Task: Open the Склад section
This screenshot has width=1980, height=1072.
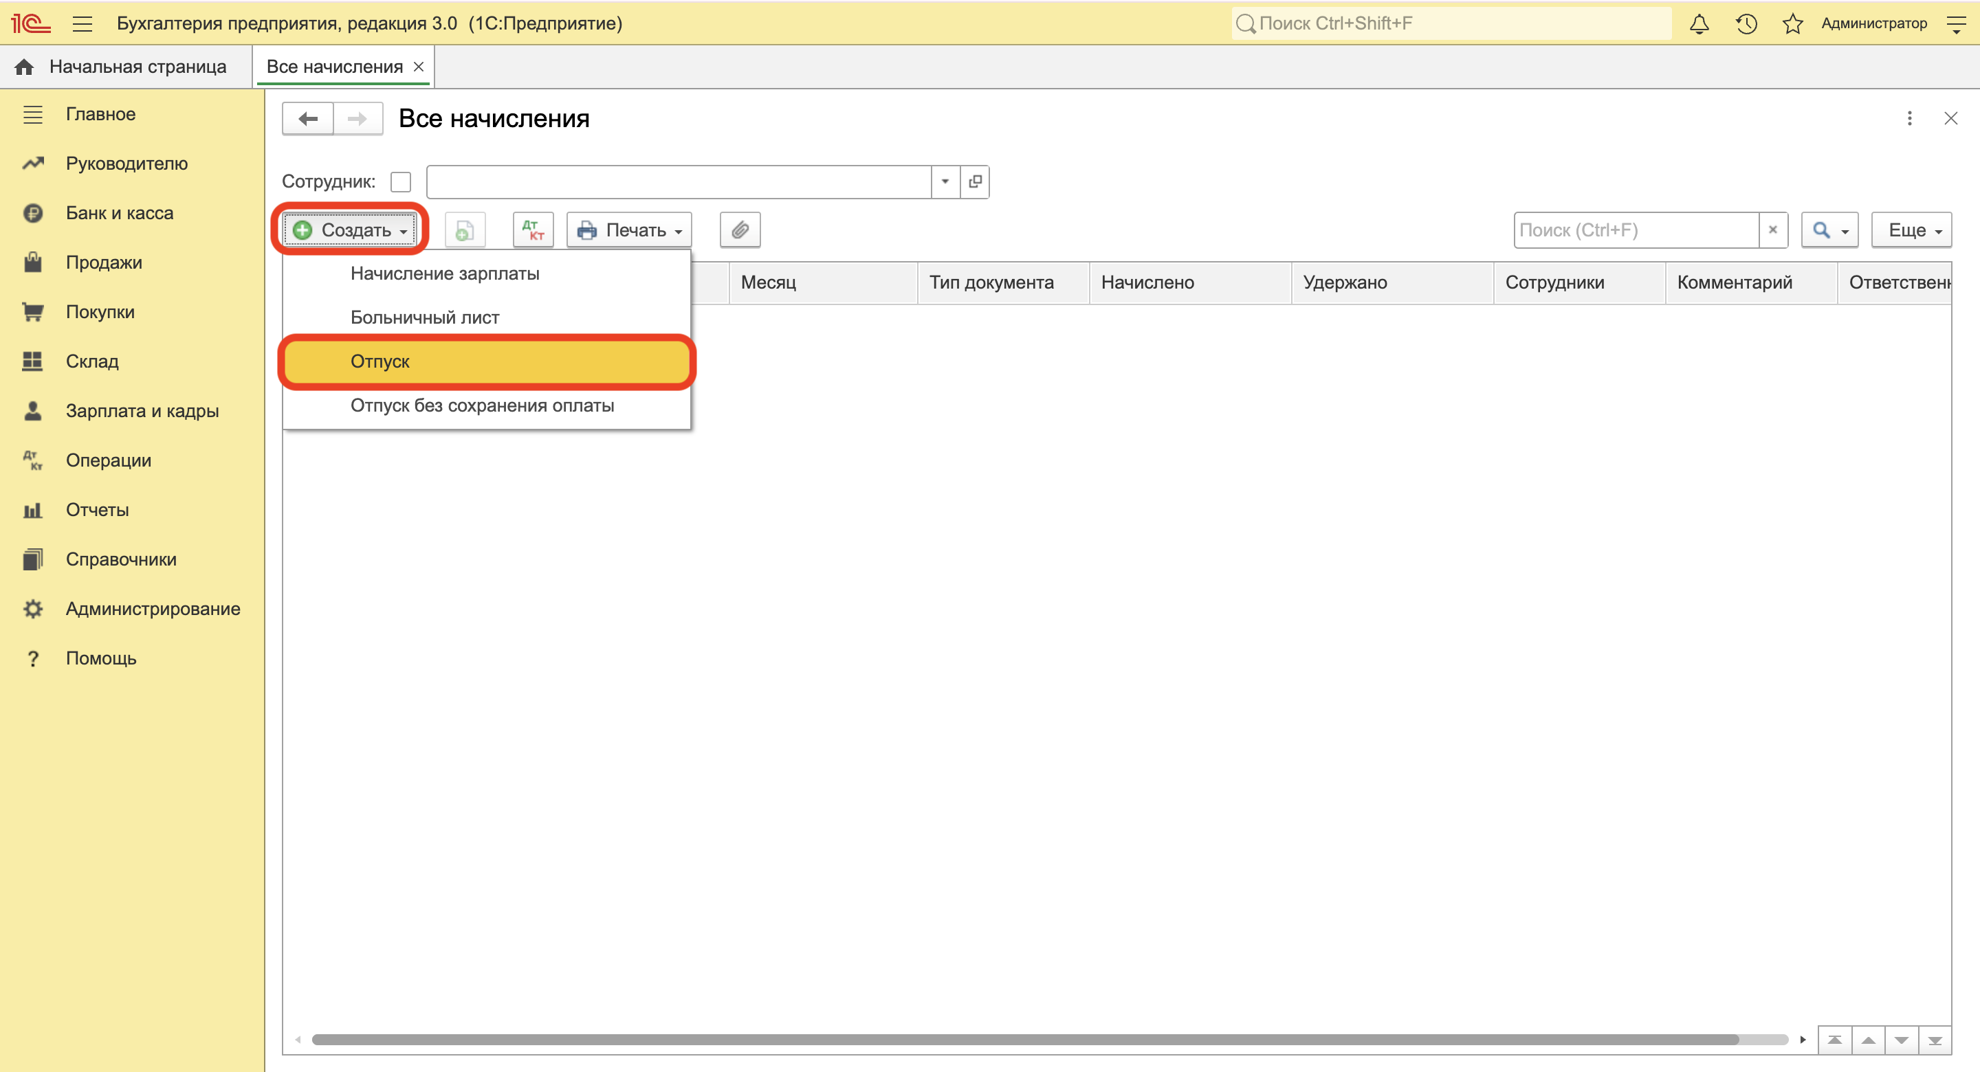Action: 132,361
